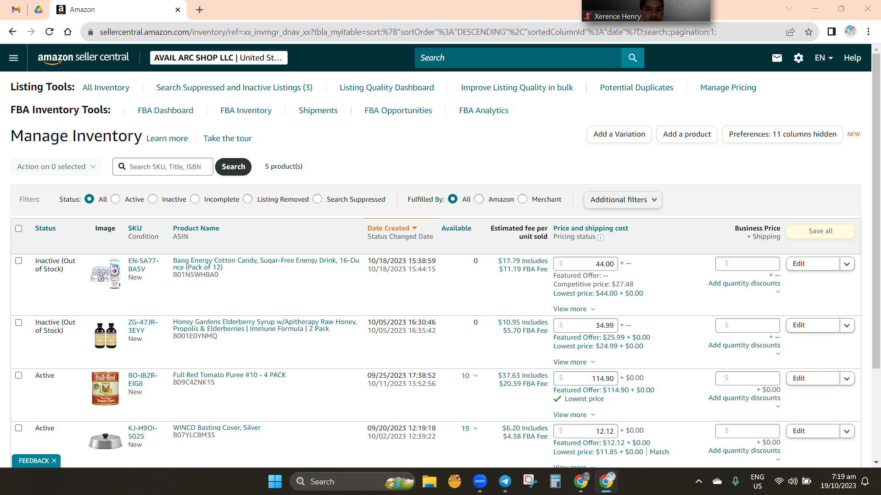Select the Listing Removed status filter

(248, 199)
